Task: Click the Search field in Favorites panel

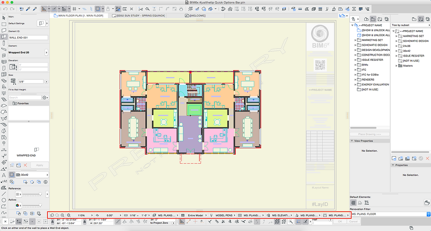Action: point(25,97)
